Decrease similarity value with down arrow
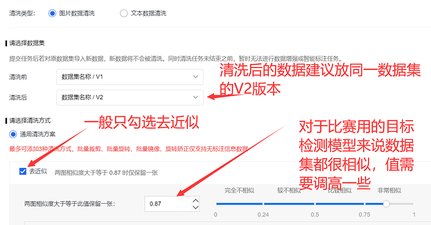The width and height of the screenshot is (431, 225). click(x=196, y=207)
